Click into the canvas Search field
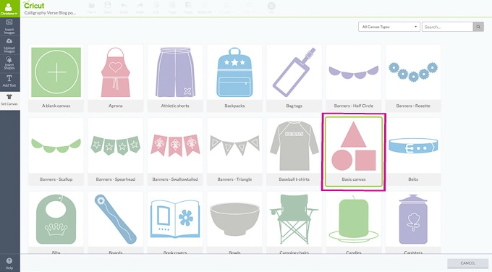The image size is (492, 272). pyautogui.click(x=447, y=27)
